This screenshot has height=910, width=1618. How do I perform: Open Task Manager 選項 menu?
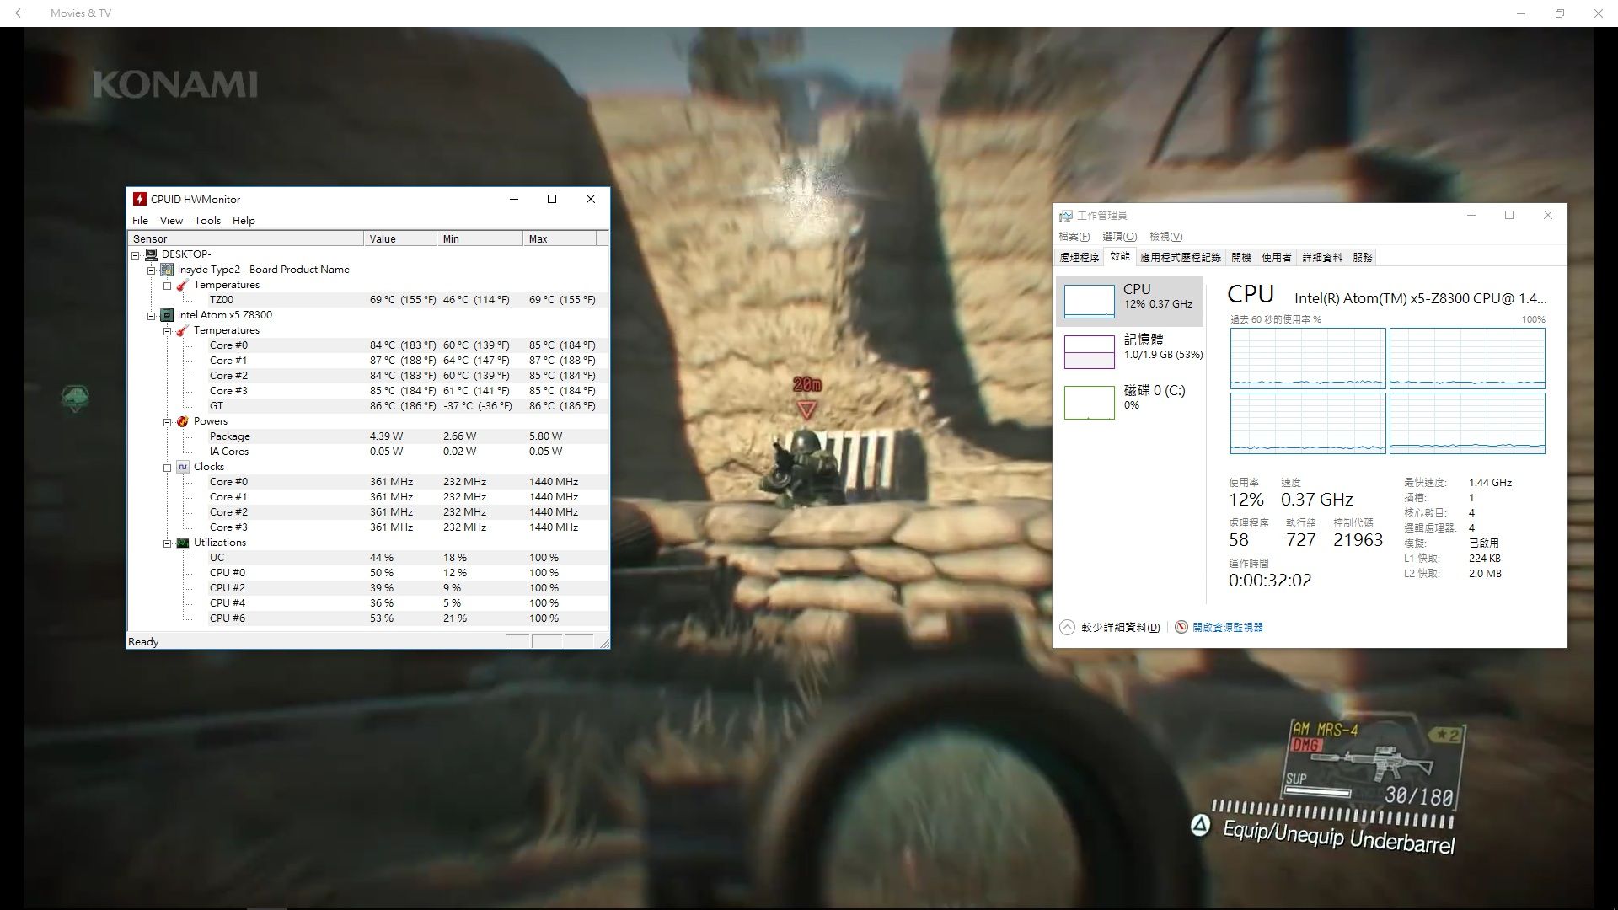tap(1119, 237)
